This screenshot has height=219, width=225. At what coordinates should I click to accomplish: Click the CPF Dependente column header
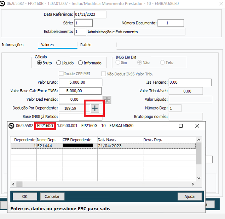pos(80,140)
